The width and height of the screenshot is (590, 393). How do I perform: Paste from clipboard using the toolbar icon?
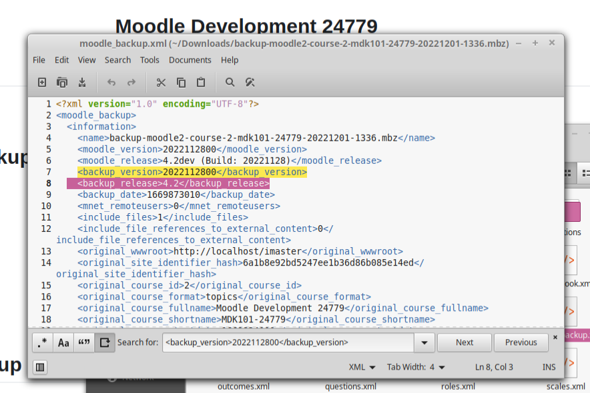click(x=201, y=82)
